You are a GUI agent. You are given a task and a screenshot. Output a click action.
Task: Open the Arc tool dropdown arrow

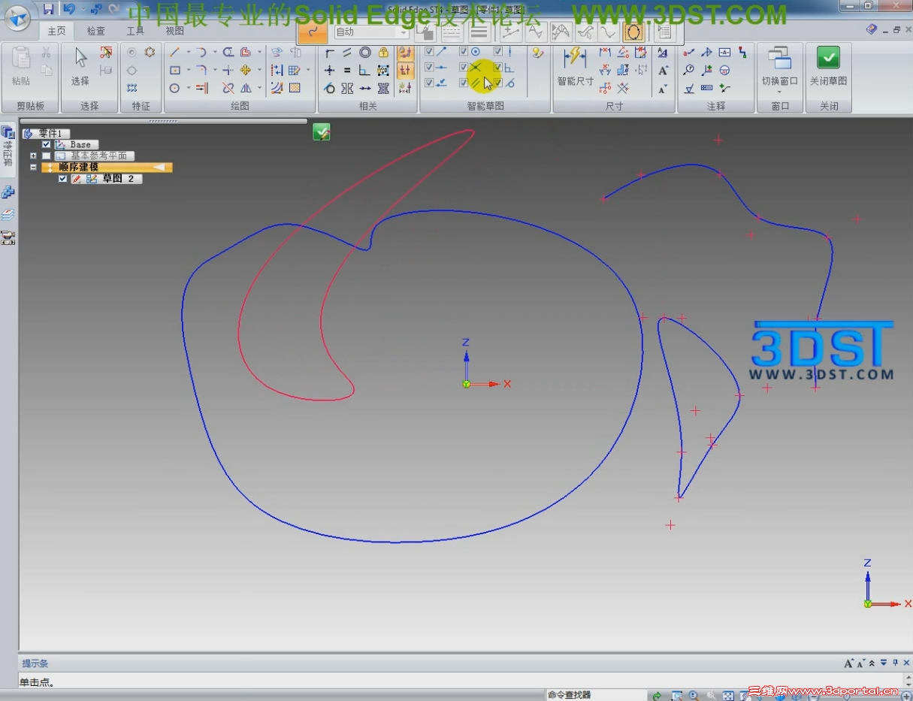214,52
